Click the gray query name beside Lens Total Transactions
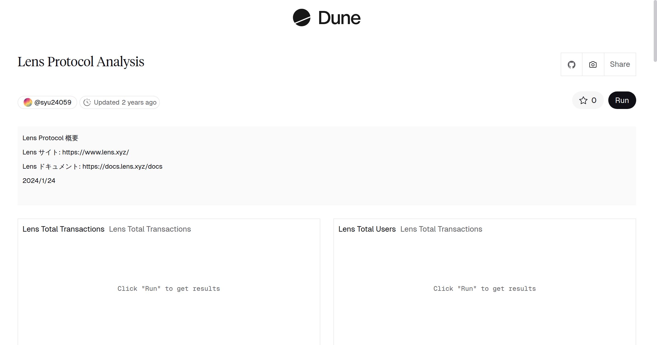 pyautogui.click(x=150, y=229)
